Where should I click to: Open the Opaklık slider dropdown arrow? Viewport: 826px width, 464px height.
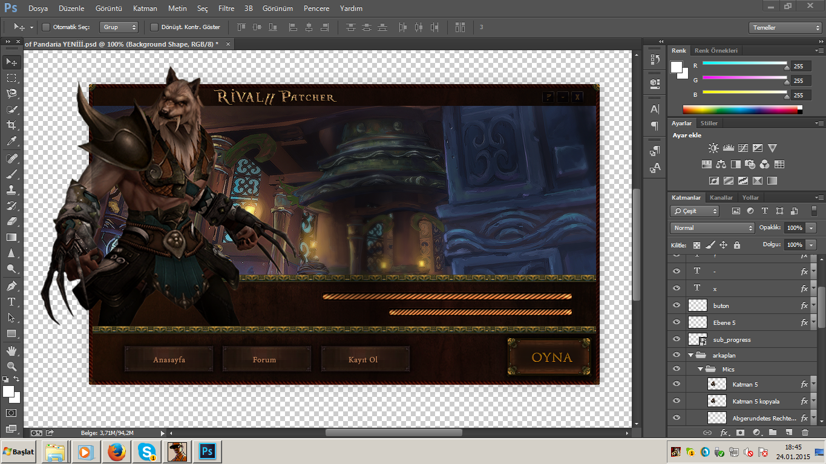point(811,228)
